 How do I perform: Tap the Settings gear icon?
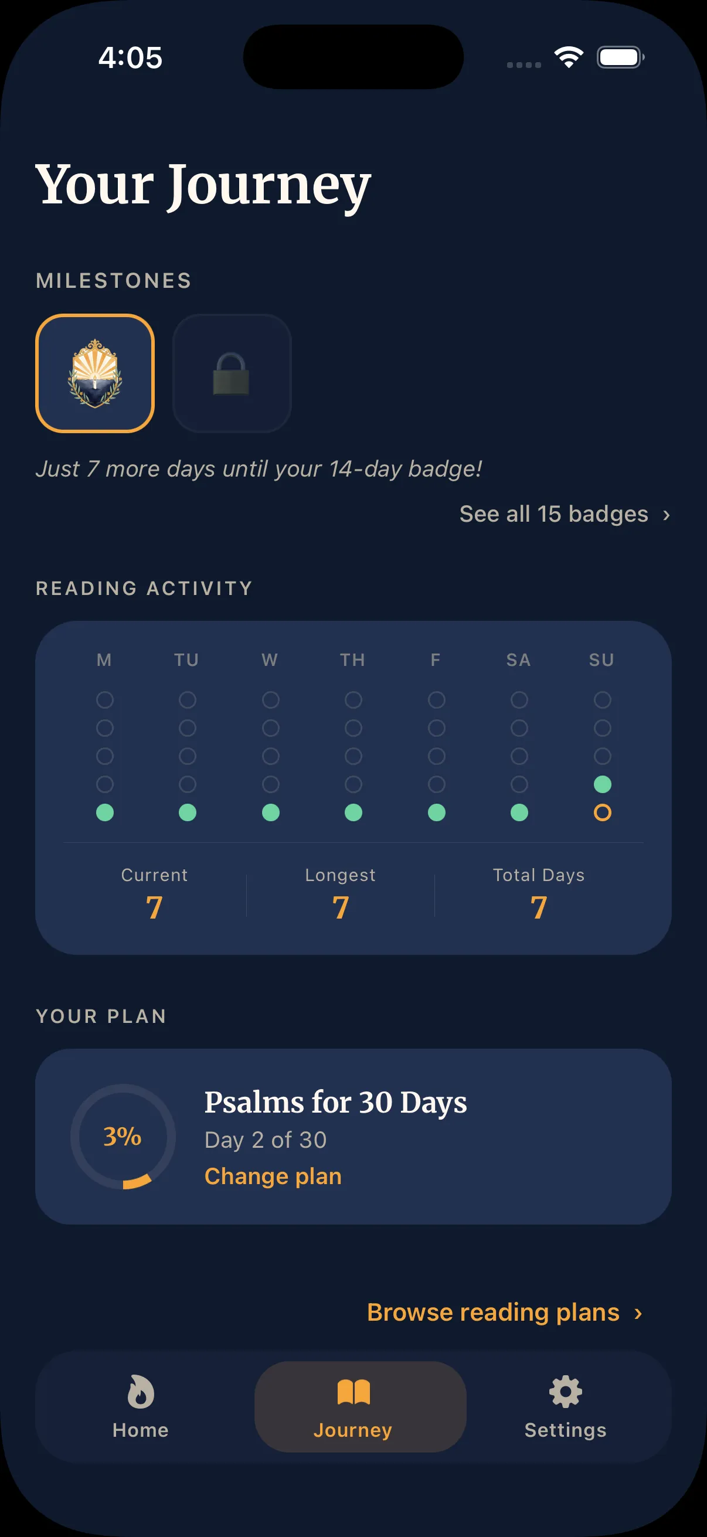coord(565,1392)
